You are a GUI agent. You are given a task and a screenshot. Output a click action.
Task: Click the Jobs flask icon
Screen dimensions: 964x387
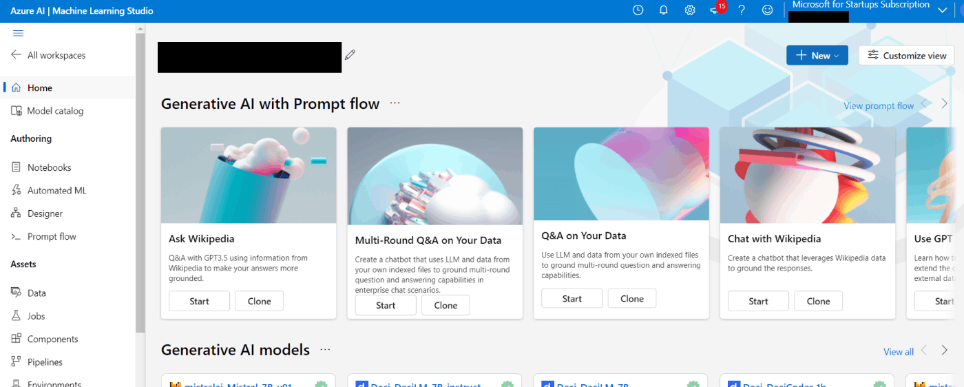click(16, 316)
